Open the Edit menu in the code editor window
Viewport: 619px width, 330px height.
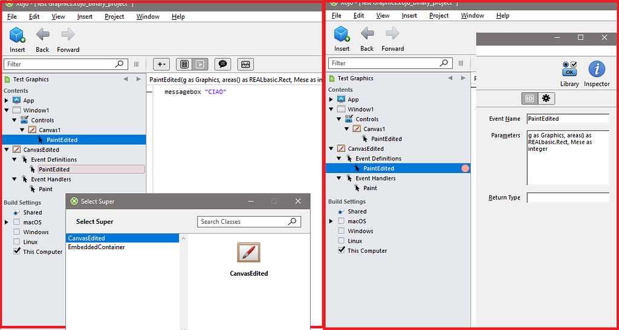[34, 16]
